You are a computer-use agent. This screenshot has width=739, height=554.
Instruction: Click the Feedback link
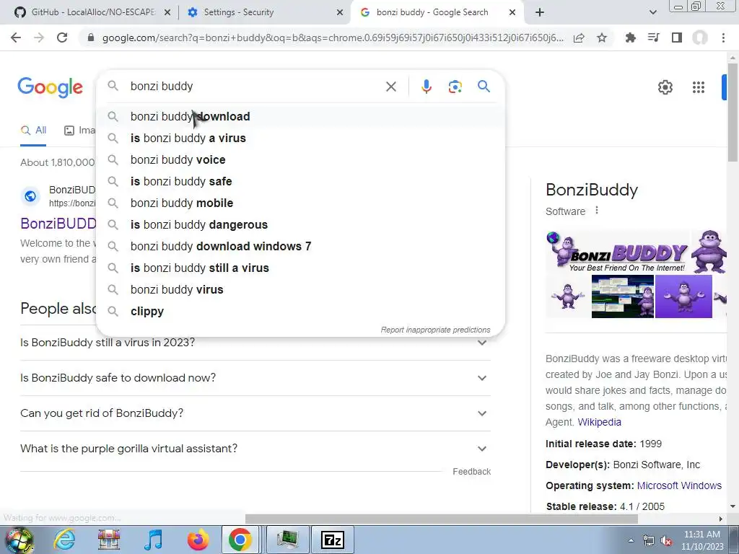click(472, 472)
